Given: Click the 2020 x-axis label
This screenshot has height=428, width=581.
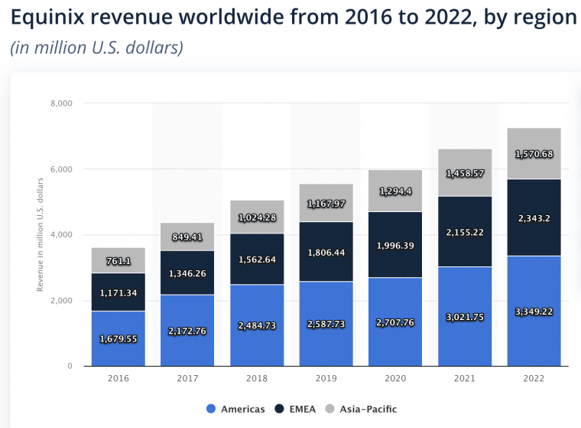Looking at the screenshot, I should click(395, 378).
